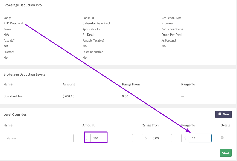Click the Brokerage Deduction Info heading

22,5
